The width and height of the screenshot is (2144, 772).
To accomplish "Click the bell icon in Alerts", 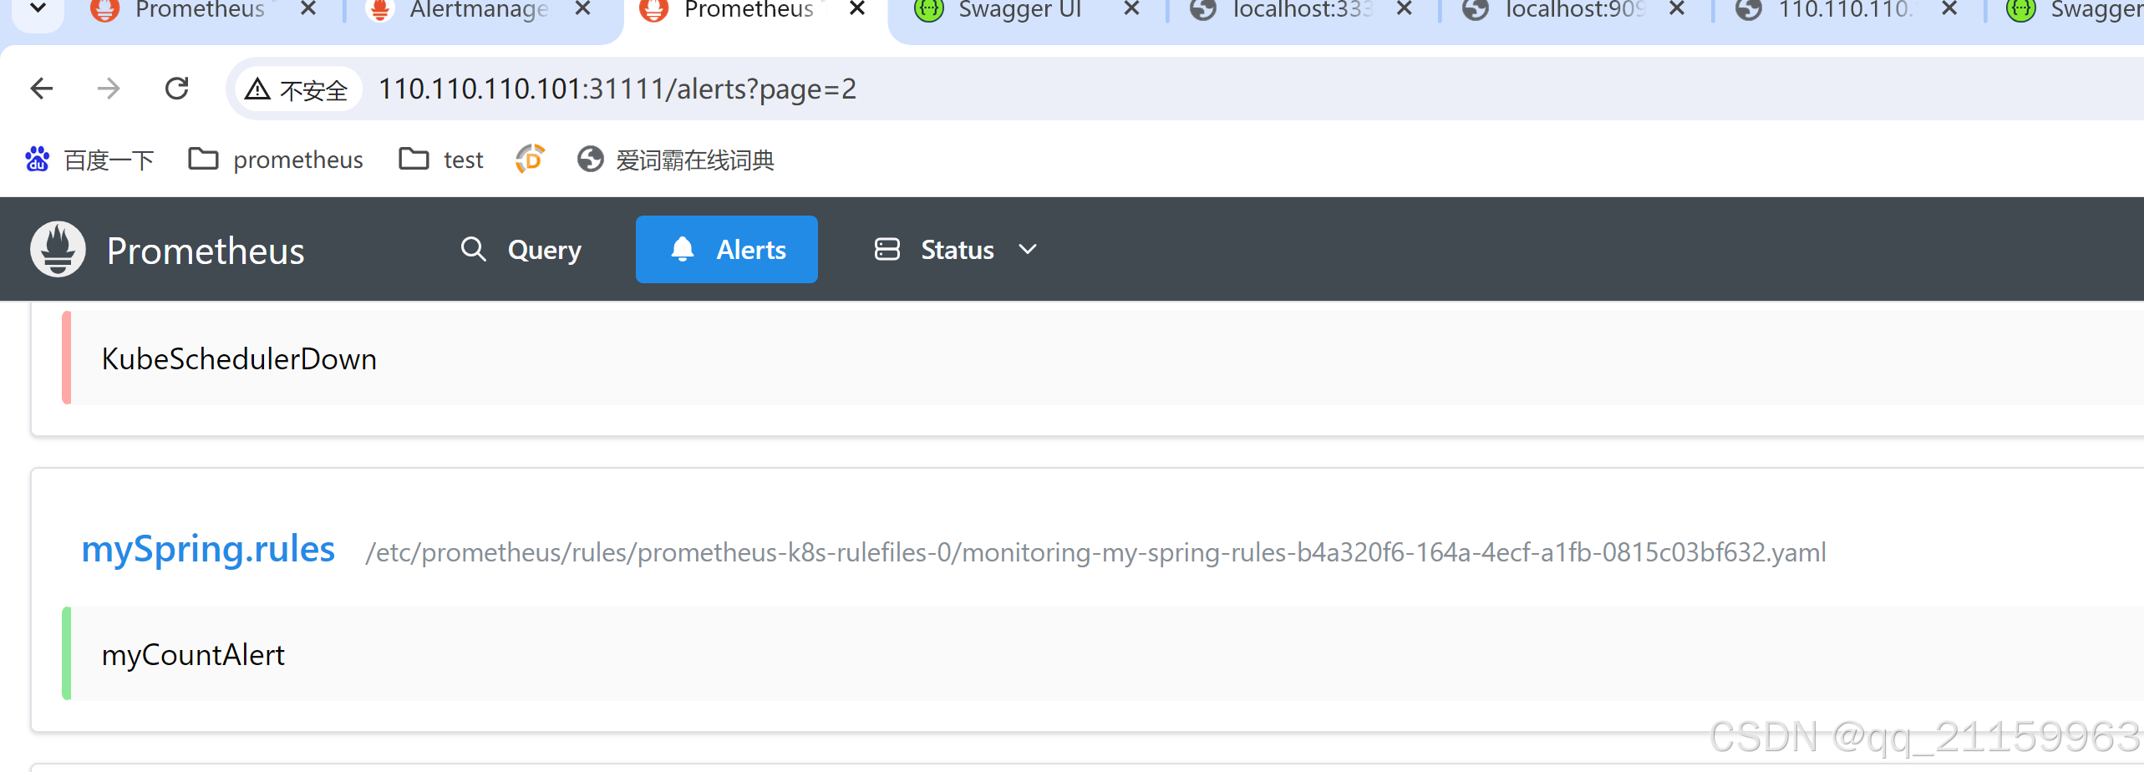I will point(683,249).
